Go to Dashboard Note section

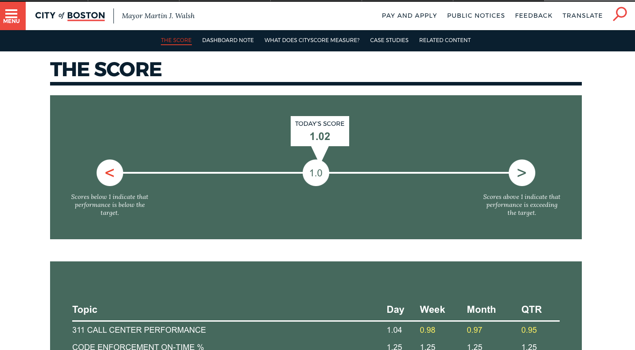point(228,40)
